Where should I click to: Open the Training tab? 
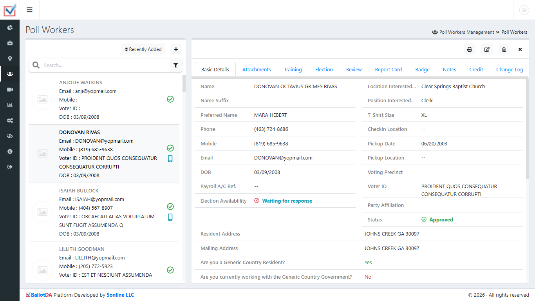(x=293, y=70)
